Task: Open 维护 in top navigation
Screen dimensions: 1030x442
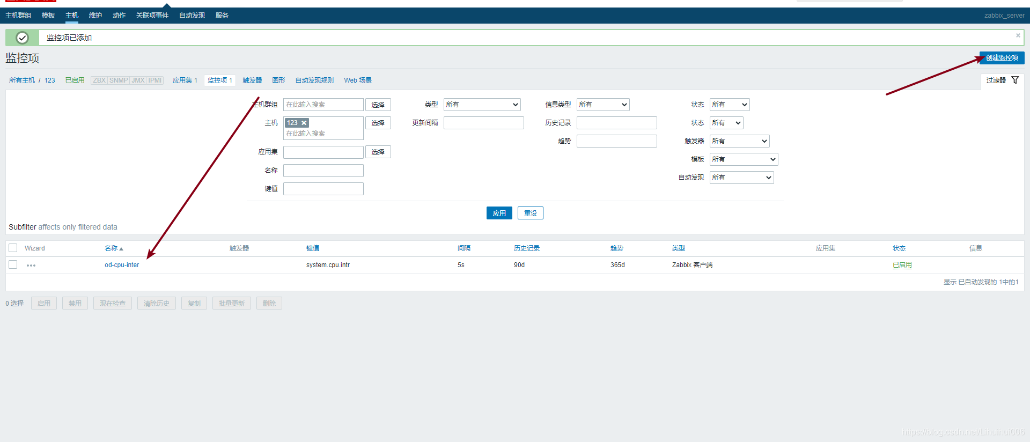Action: 95,16
